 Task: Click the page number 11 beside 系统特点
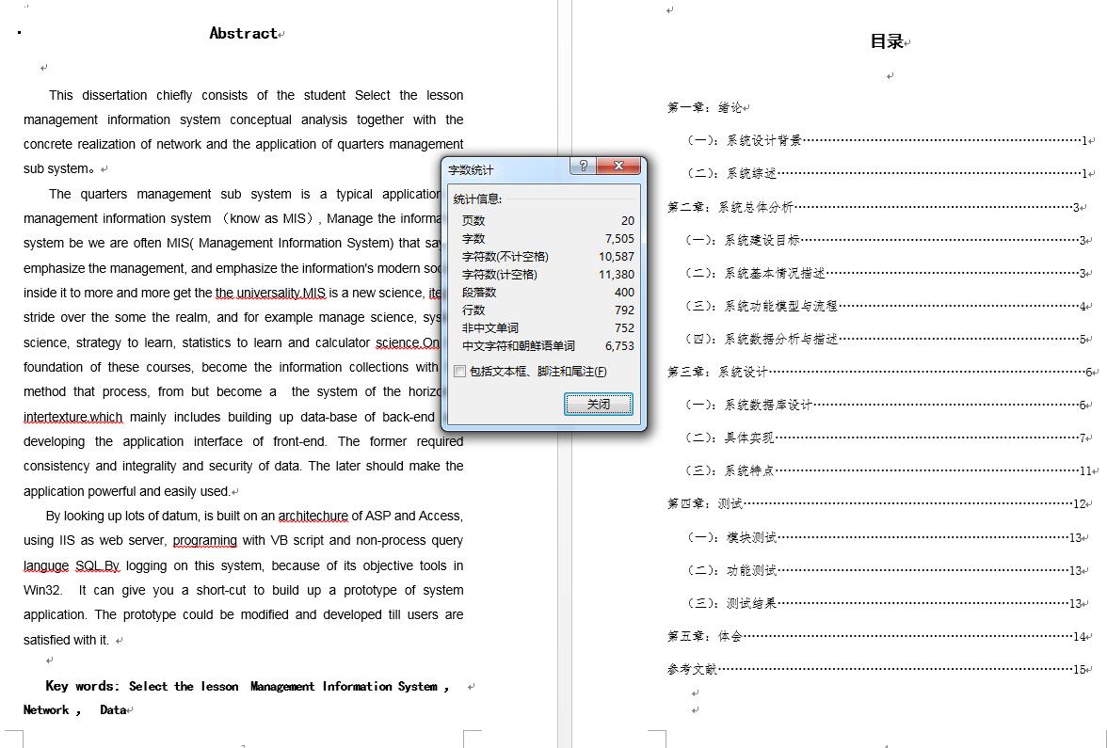[1085, 470]
